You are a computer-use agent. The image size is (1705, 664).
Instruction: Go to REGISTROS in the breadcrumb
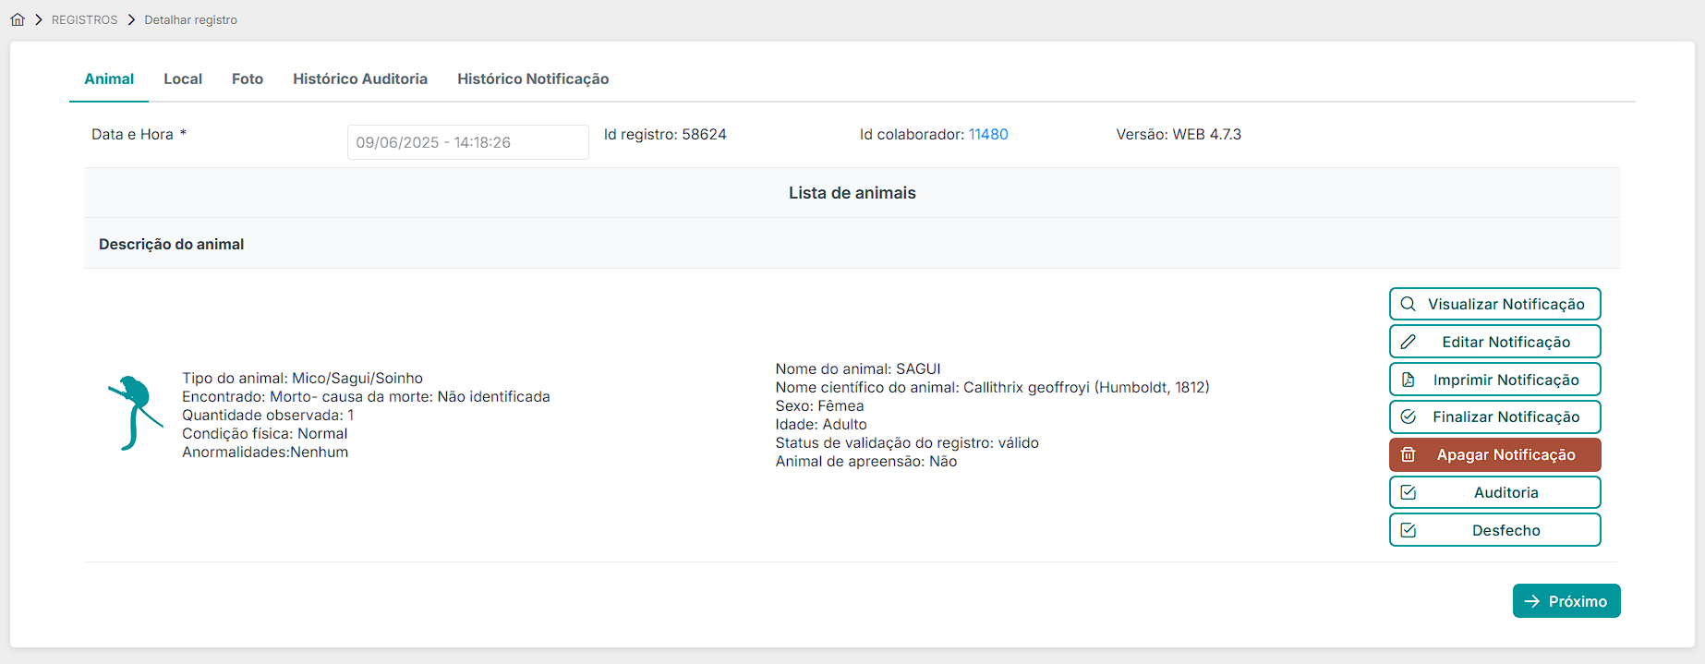tap(85, 20)
